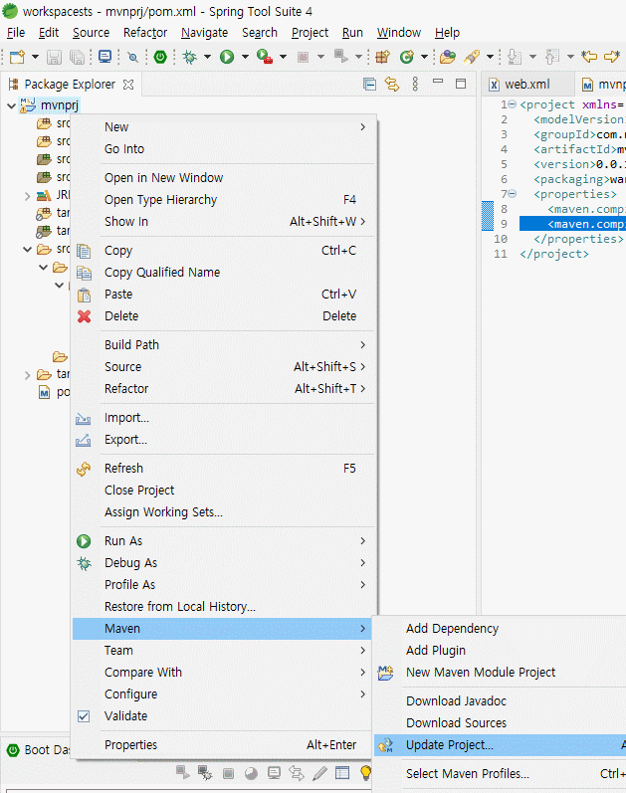Choose Export... from context menu
This screenshot has height=793, width=626.
click(x=223, y=440)
